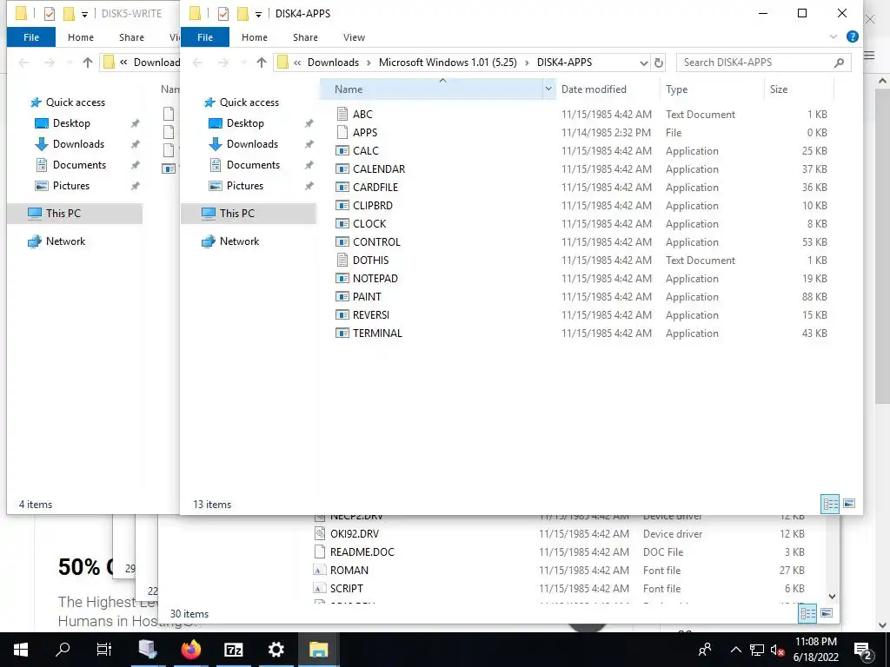
Task: Open the Home ribbon tab in DISK4-APPS window
Action: point(255,37)
